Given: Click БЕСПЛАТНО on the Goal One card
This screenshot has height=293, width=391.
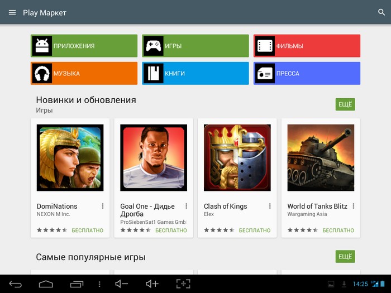Looking at the screenshot, I should (x=171, y=230).
